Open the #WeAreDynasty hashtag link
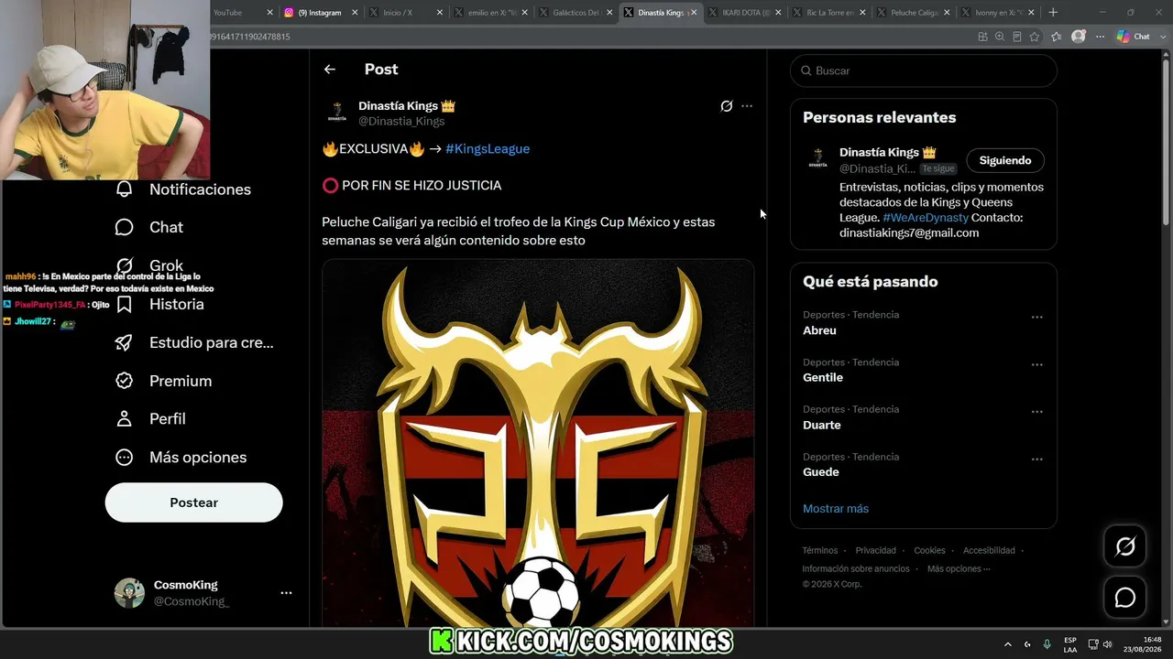This screenshot has height=659, width=1173. pyautogui.click(x=926, y=218)
